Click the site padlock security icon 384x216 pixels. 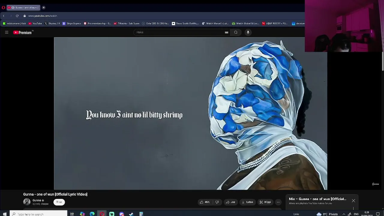point(25,16)
